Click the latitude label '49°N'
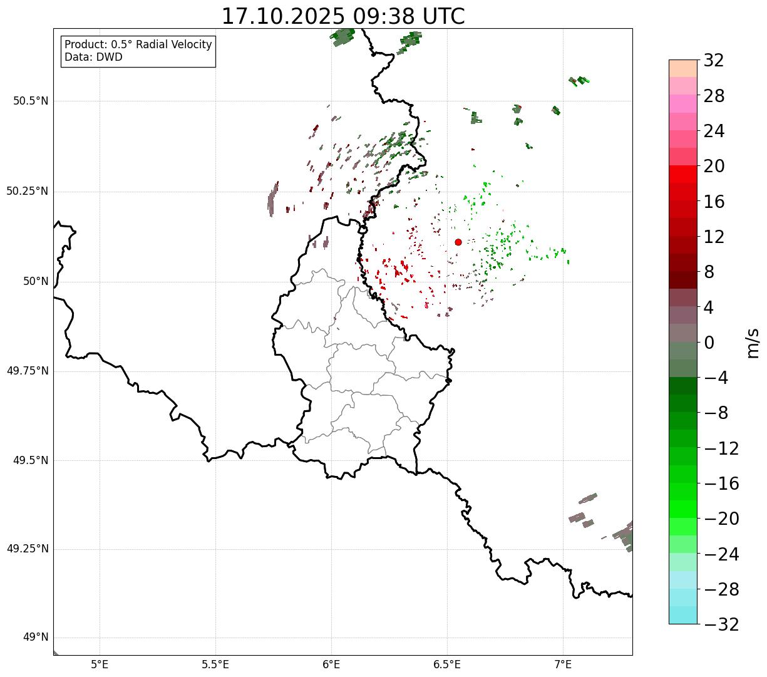The height and width of the screenshot is (677, 767). tap(36, 638)
